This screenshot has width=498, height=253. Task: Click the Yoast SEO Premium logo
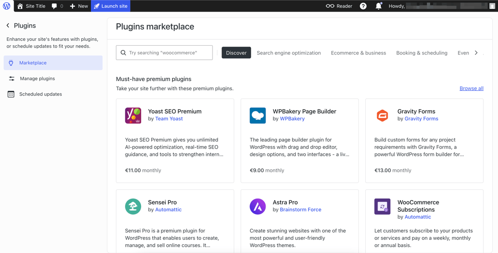[133, 116]
